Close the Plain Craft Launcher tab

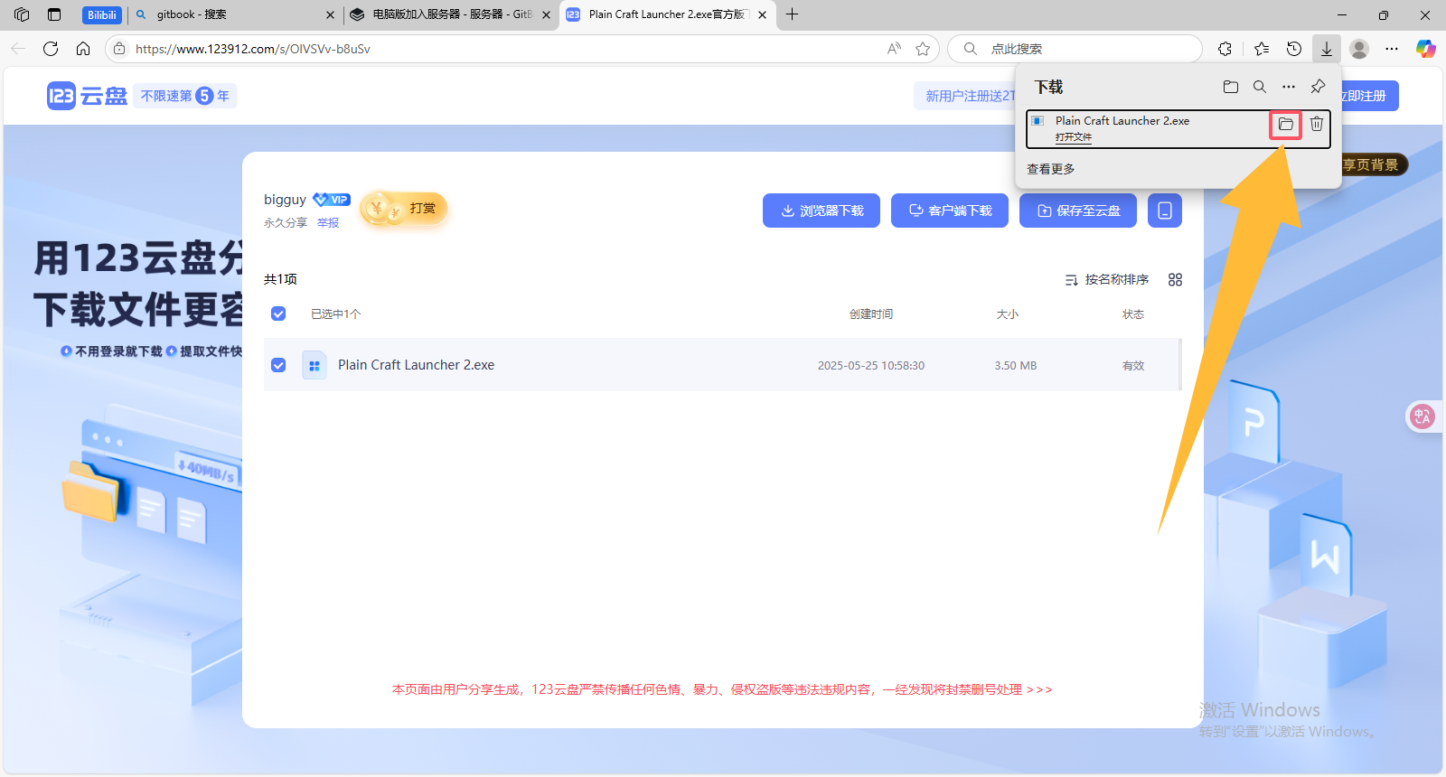pos(762,14)
